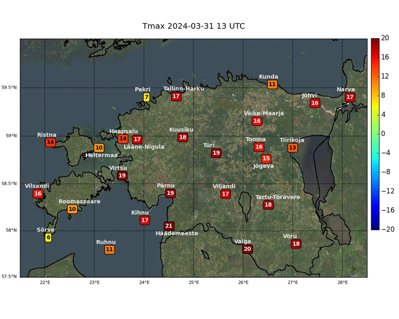This screenshot has width=399, height=319.
Task: Select the Ruhnu island marker showing 11
Action: pos(109,250)
